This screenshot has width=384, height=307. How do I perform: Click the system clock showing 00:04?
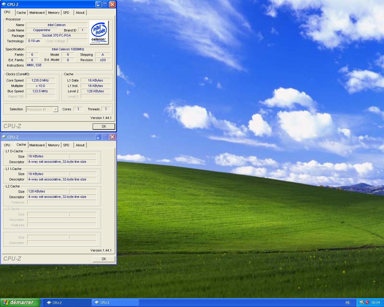point(376,303)
